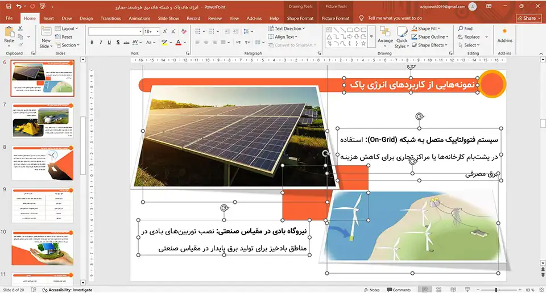Screen dimensions: 546x293
Task: Open the Insert ribbon tab
Action: click(x=48, y=18)
